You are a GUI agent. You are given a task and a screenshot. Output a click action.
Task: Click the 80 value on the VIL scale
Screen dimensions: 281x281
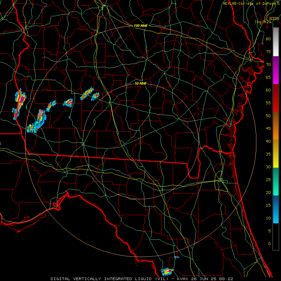[x=268, y=39]
